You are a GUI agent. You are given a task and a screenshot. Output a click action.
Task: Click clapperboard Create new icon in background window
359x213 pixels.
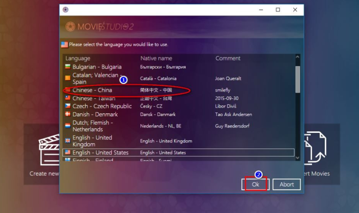point(49,150)
